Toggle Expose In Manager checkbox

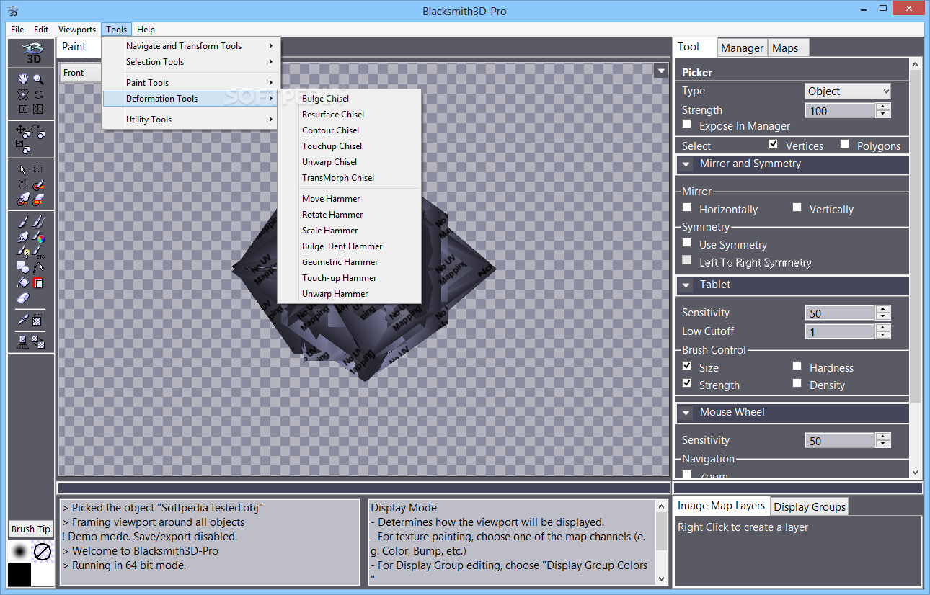pyautogui.click(x=687, y=125)
